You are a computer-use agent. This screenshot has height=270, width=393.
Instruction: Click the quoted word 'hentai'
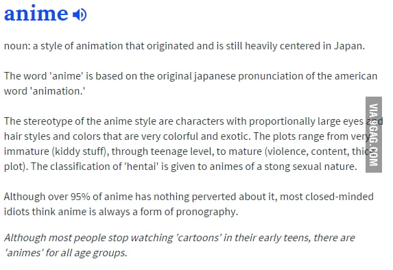click(141, 167)
